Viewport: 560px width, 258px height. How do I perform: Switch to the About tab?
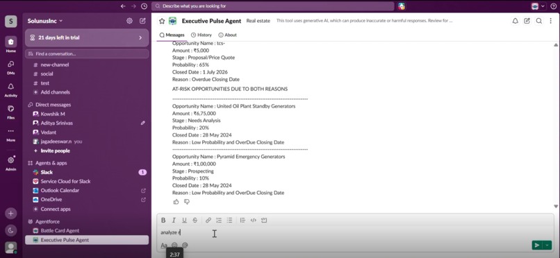227,35
